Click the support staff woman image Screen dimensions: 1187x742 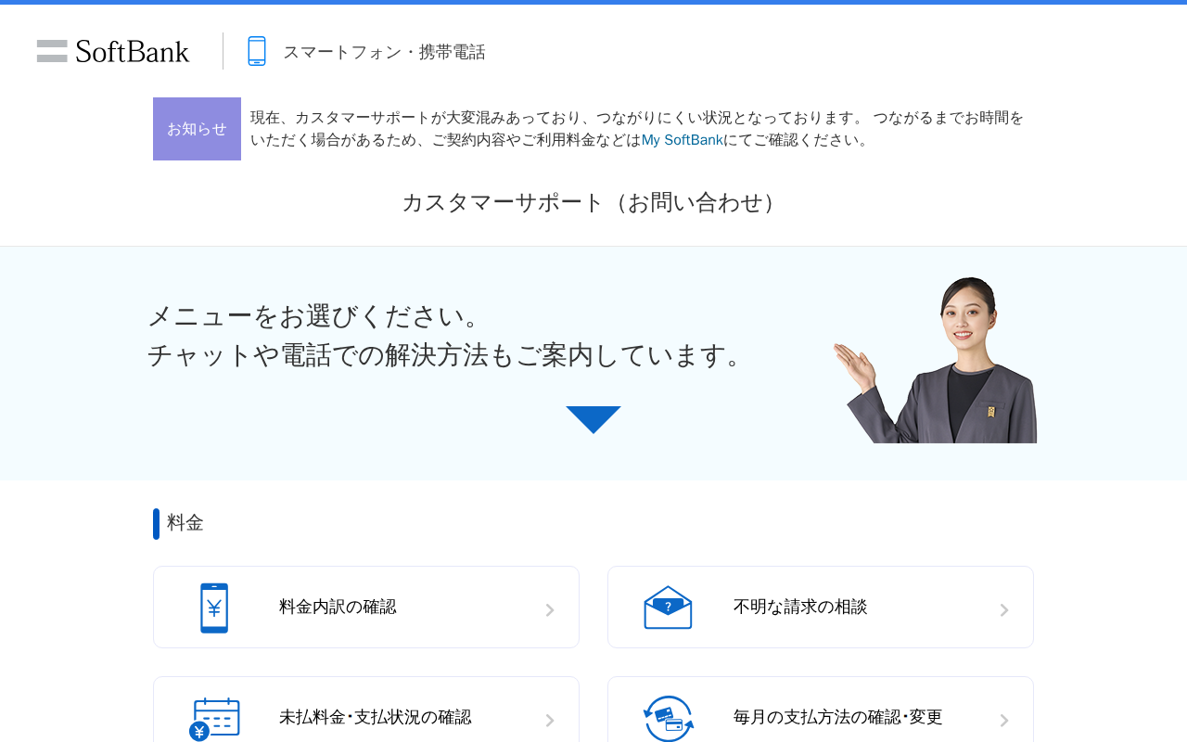tap(935, 360)
